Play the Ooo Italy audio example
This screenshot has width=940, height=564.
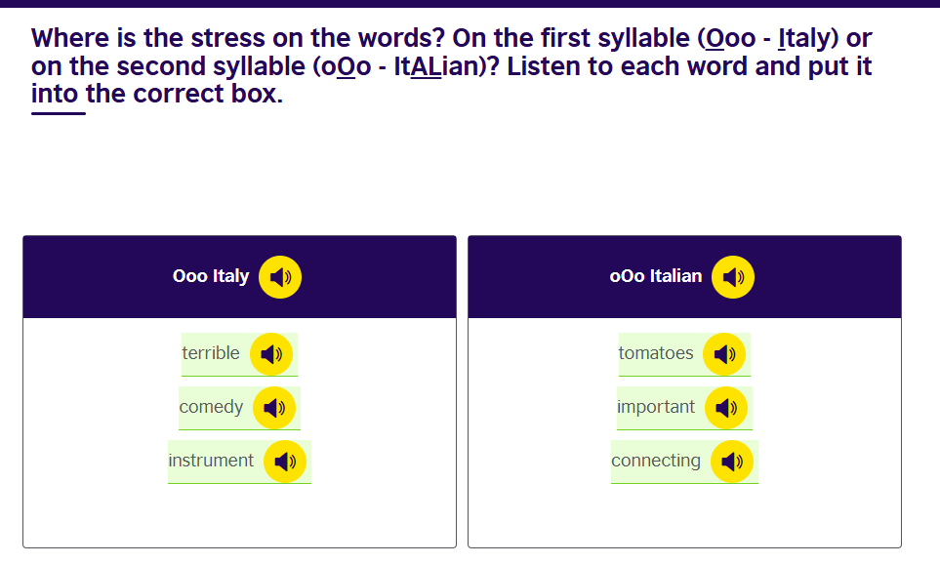click(x=280, y=277)
